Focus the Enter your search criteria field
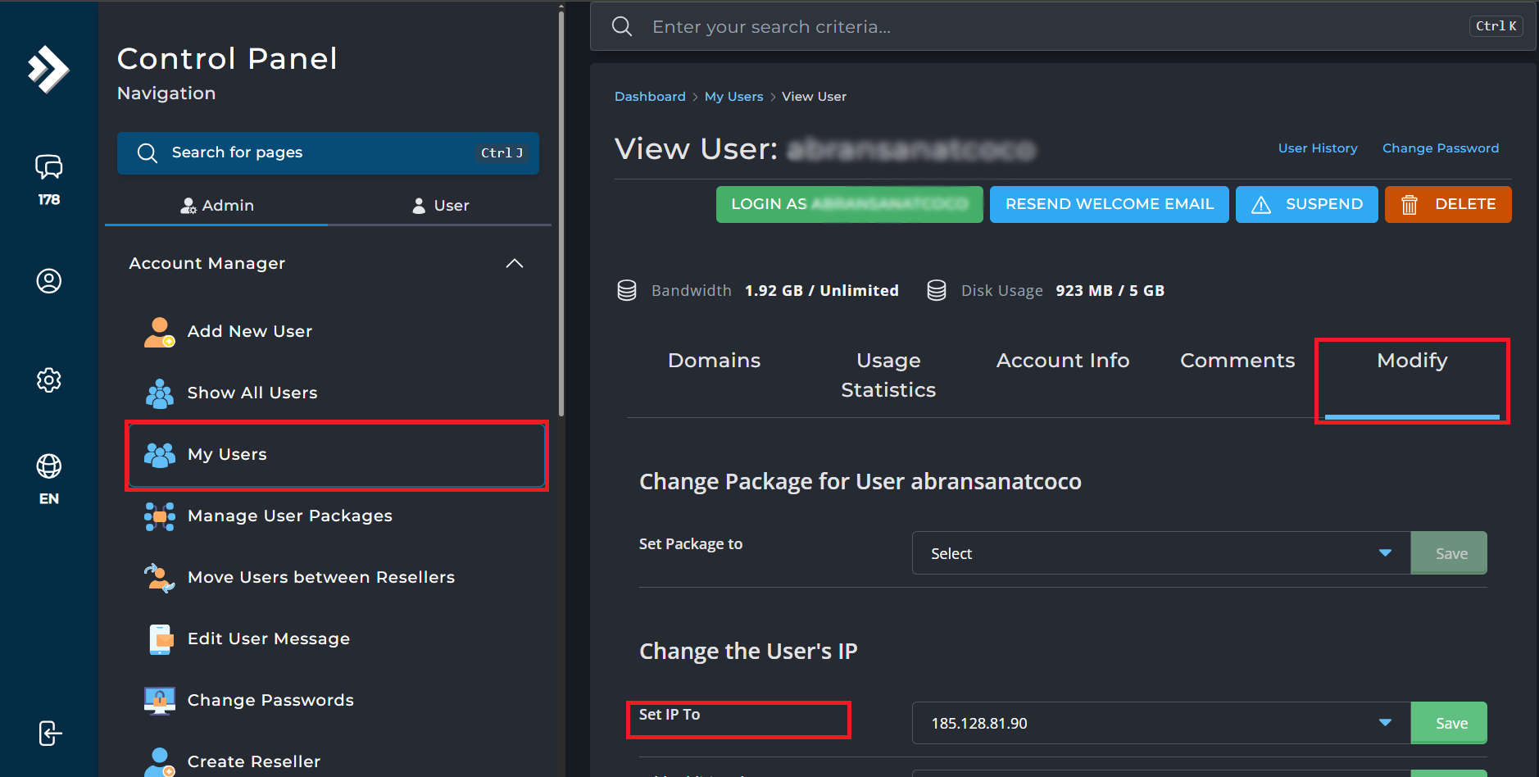 tap(1063, 26)
